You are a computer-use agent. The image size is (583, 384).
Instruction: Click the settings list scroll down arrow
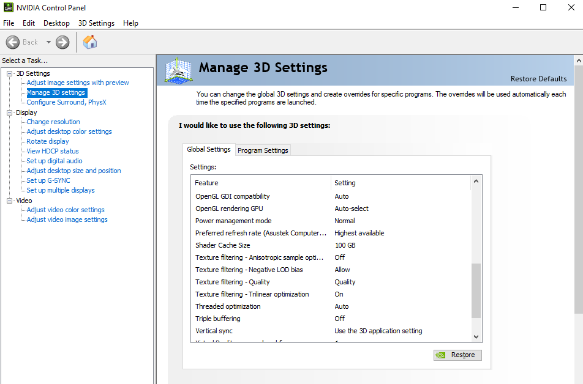point(476,336)
